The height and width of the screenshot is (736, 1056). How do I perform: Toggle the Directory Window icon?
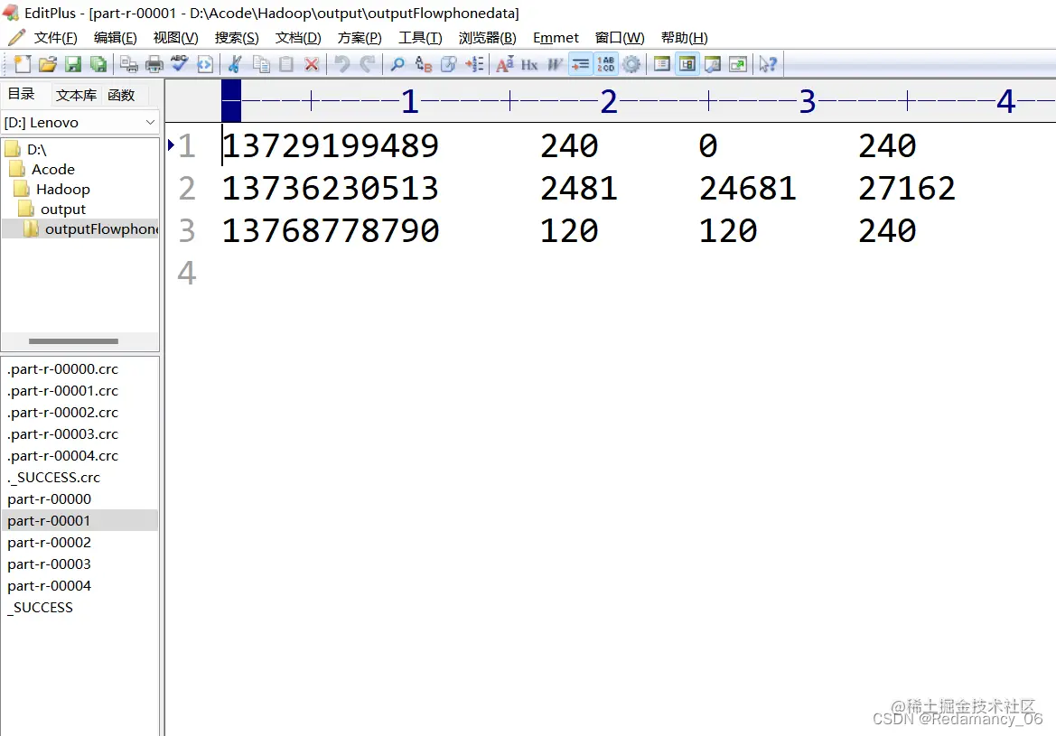[687, 65]
